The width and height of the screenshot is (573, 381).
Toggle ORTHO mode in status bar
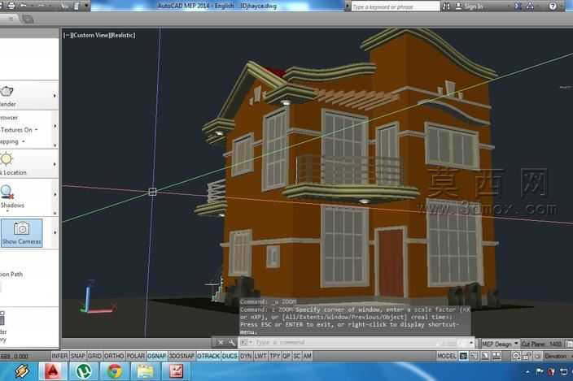point(114,356)
